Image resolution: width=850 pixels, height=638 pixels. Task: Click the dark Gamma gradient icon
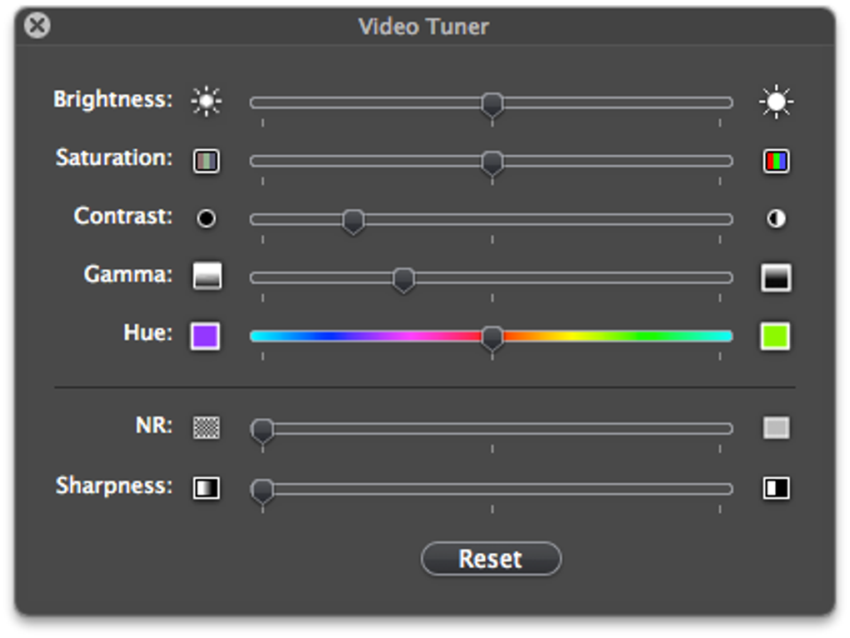click(x=776, y=277)
